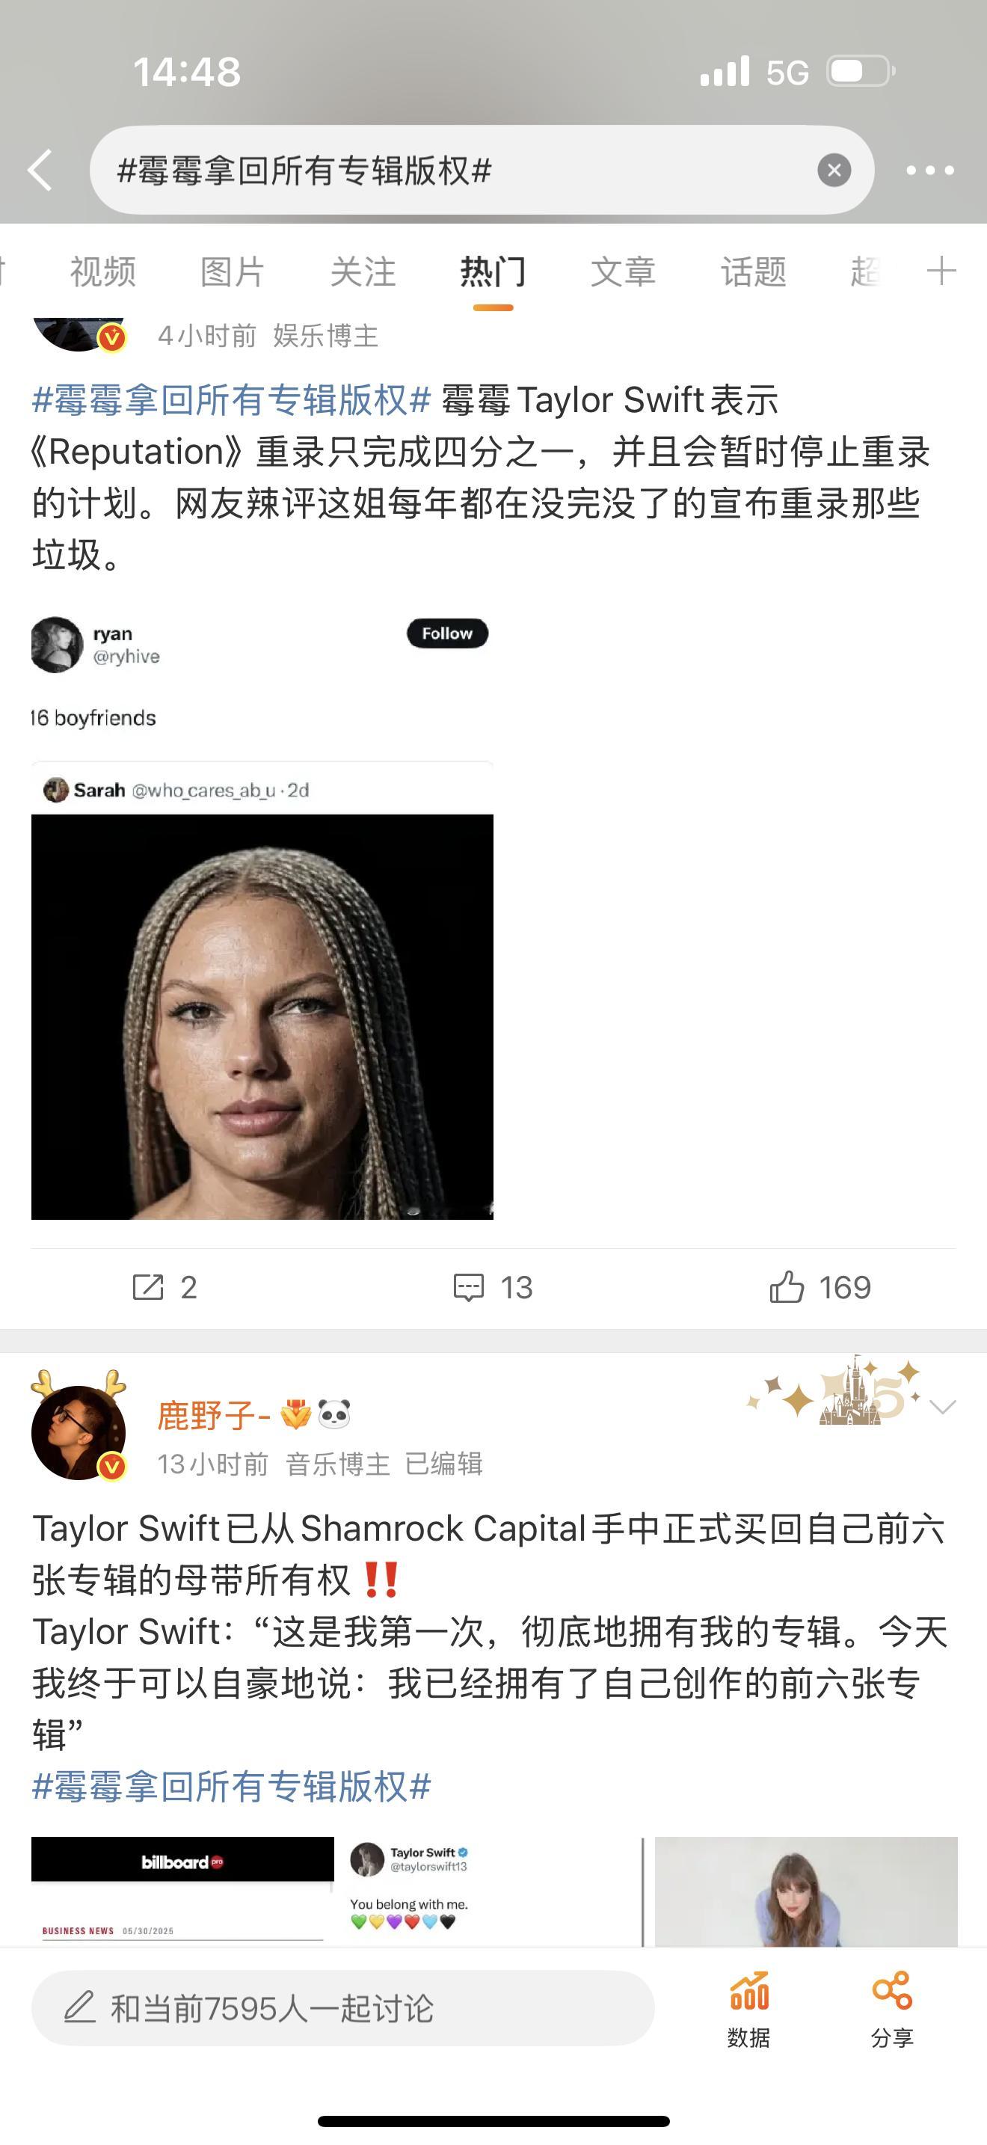Open the blue #霉霉拿回所有专辑版权# hashtag in the first post
Viewport: 987px width, 2145px height.
pos(231,399)
